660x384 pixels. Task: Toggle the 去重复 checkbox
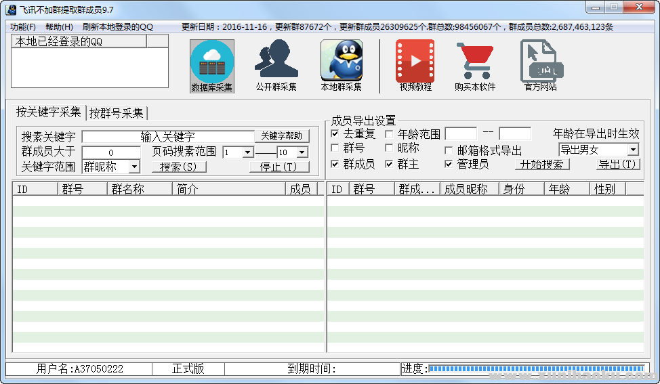(x=335, y=133)
